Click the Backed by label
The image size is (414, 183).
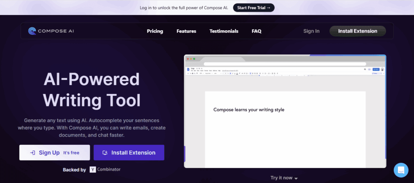coord(74,170)
